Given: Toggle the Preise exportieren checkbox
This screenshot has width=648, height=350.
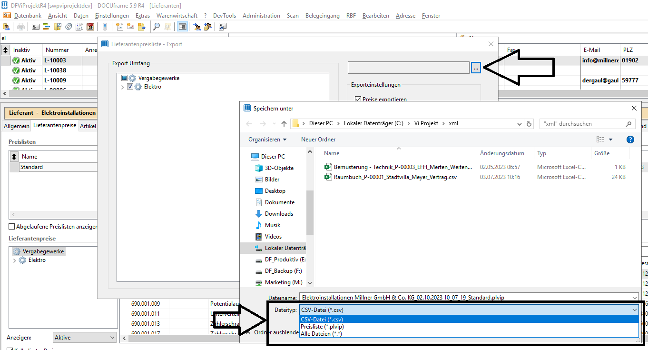Looking at the screenshot, I should pyautogui.click(x=358, y=100).
